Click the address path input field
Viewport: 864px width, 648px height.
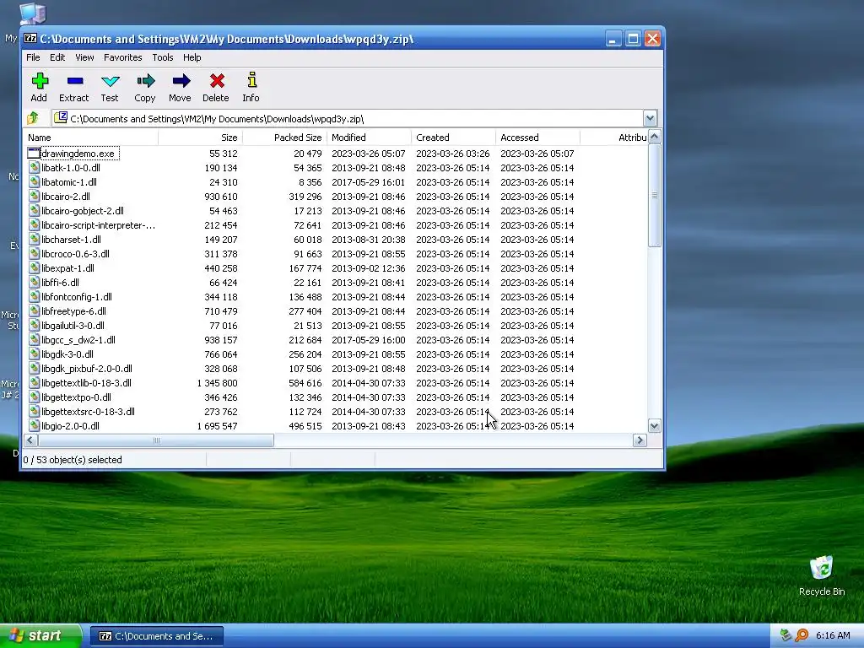[347, 118]
